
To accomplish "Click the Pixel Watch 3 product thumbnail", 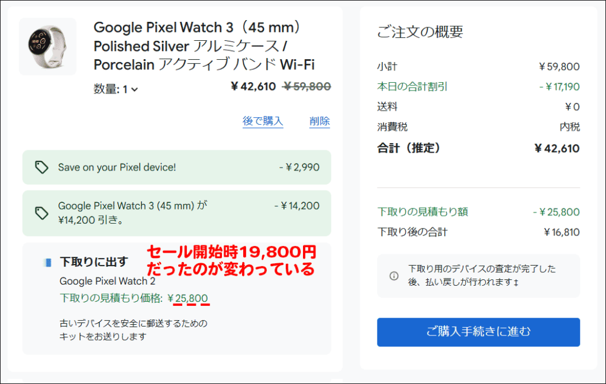I will point(47,46).
